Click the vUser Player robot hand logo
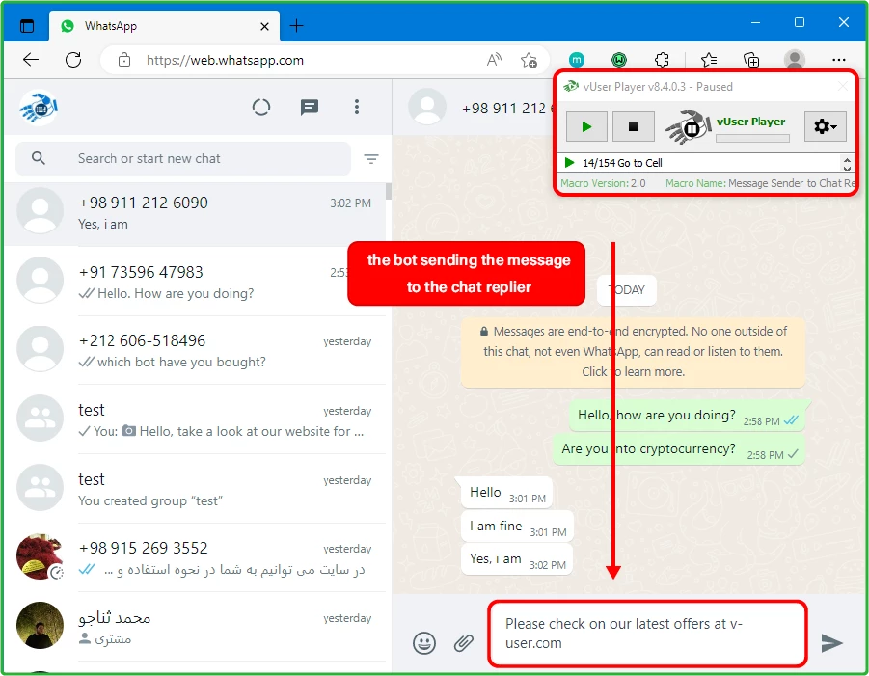This screenshot has width=869, height=676. pos(689,126)
